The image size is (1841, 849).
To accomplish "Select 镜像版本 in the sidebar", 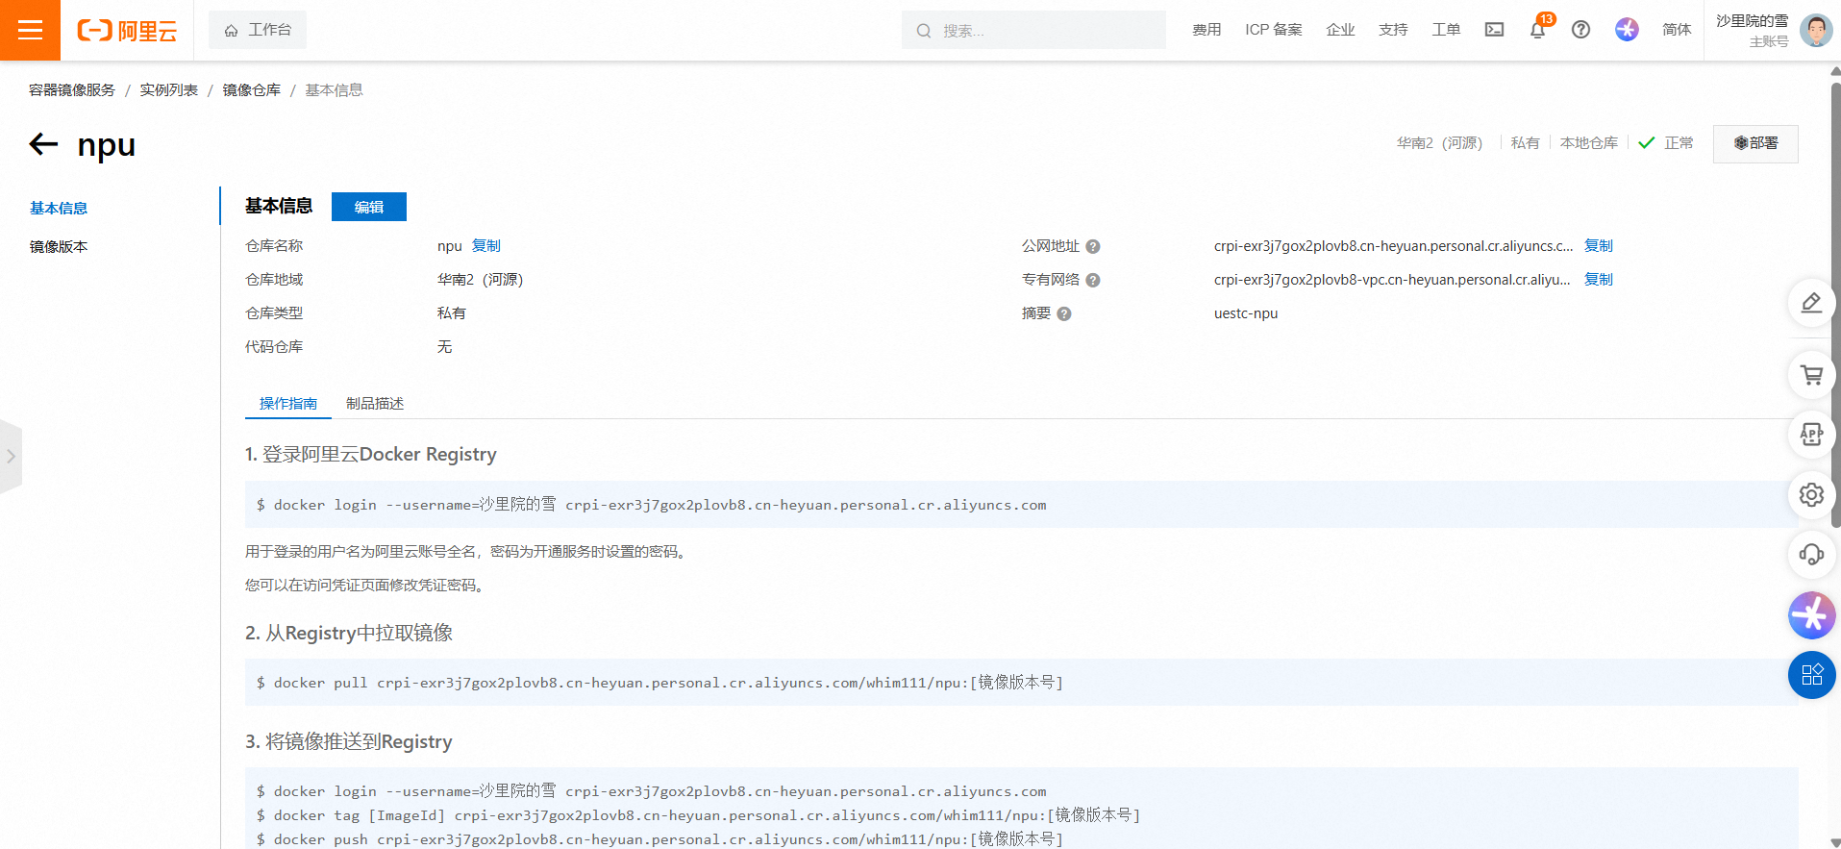I will coord(59,246).
